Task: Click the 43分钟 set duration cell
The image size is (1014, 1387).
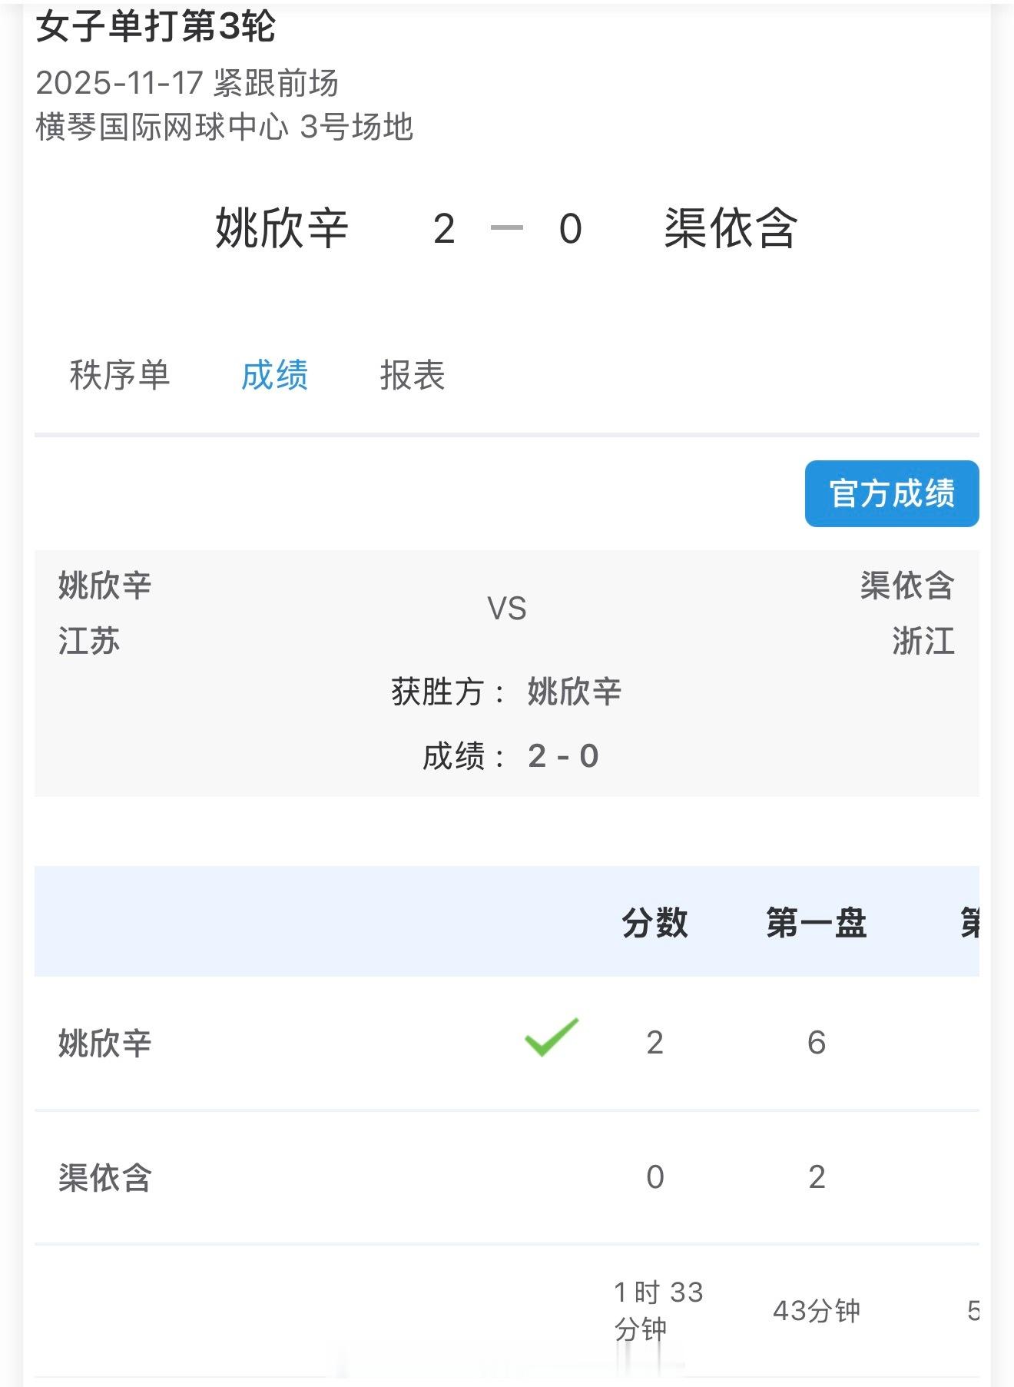Action: 816,1311
